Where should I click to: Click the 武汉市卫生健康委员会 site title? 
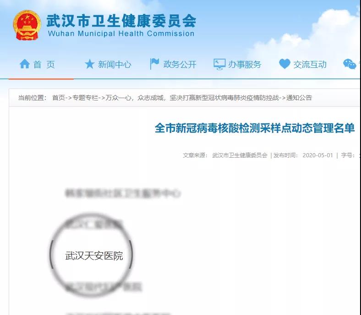click(121, 21)
